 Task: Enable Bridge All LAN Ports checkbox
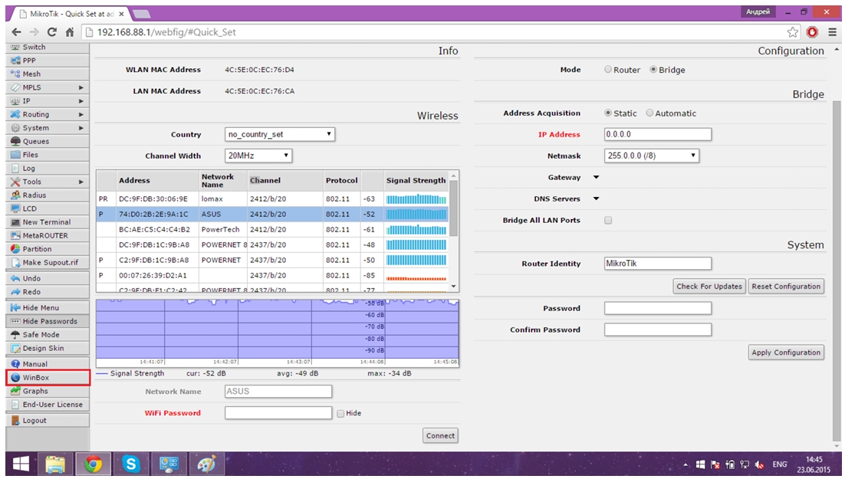point(608,221)
